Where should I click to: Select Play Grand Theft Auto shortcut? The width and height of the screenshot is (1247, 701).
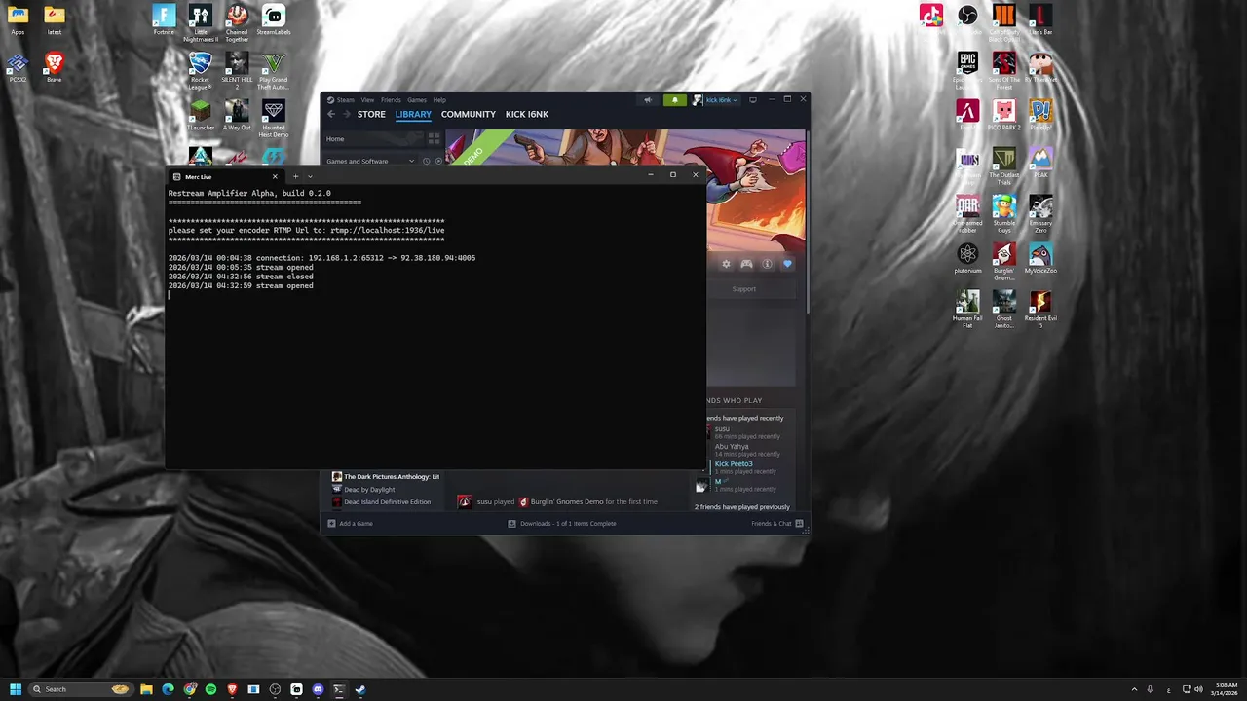pyautogui.click(x=274, y=70)
